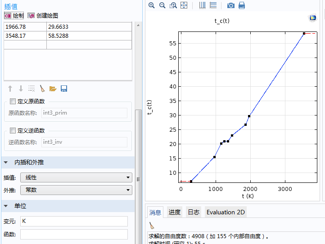Image resolution: width=325 pixels, height=244 pixels.
Task: Click the empty 函数 unit input field
Action: pos(74,234)
